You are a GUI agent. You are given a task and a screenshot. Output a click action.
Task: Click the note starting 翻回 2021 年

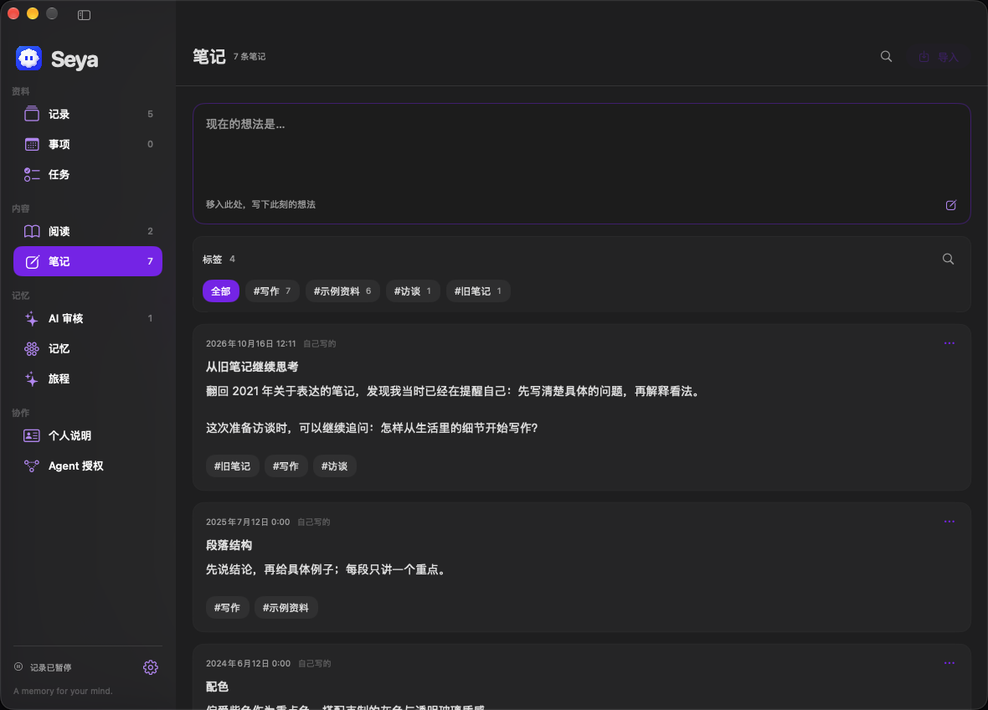pyautogui.click(x=454, y=391)
